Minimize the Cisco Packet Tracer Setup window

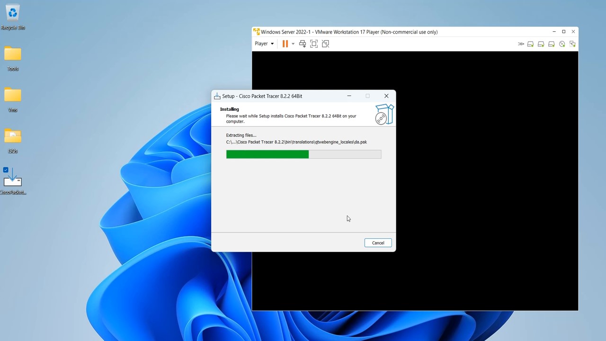point(349,96)
